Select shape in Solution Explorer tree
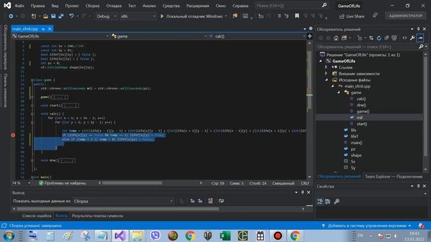Screen dimensions: 431x242 (x=356, y=155)
